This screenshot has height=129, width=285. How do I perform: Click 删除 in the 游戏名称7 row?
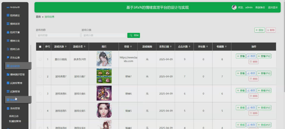click(x=254, y=79)
